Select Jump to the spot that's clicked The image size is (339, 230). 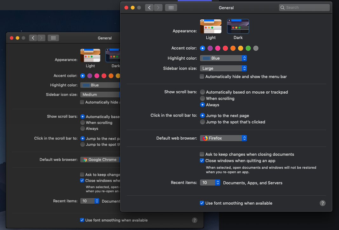[203, 122]
